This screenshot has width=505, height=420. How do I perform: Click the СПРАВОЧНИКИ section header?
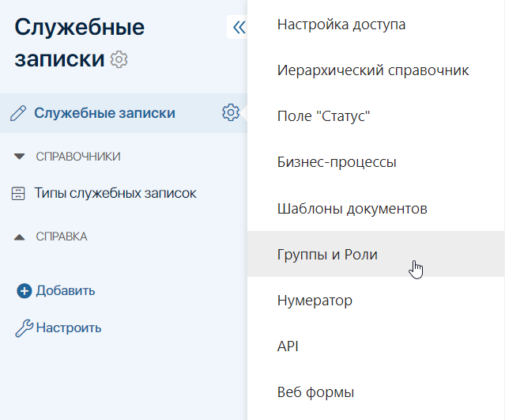[78, 157]
